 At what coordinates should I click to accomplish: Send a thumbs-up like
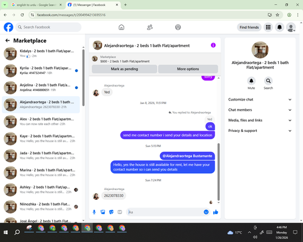[216, 212]
